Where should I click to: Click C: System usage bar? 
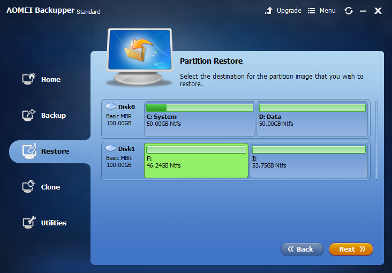200,108
